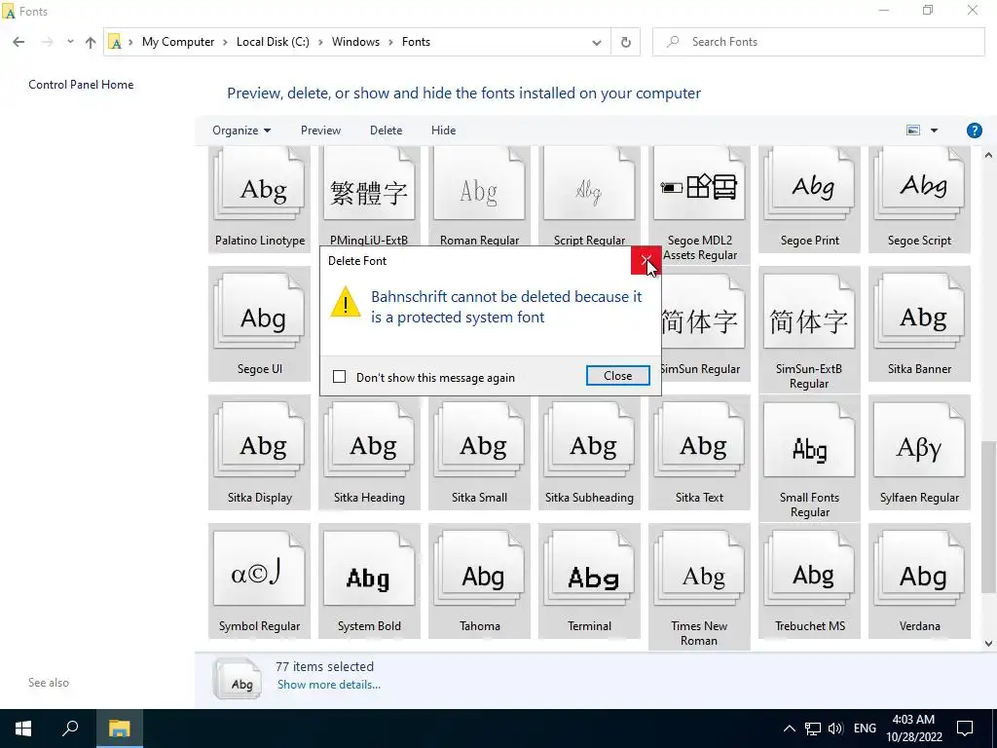Open the network tray icon
The height and width of the screenshot is (748, 997).
coord(813,729)
